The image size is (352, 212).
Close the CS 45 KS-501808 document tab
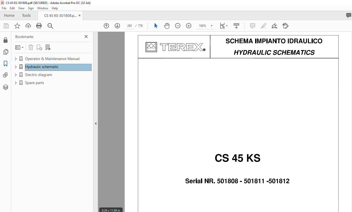(x=79, y=16)
